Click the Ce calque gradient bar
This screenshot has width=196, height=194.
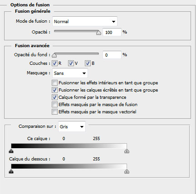click(x=69, y=146)
